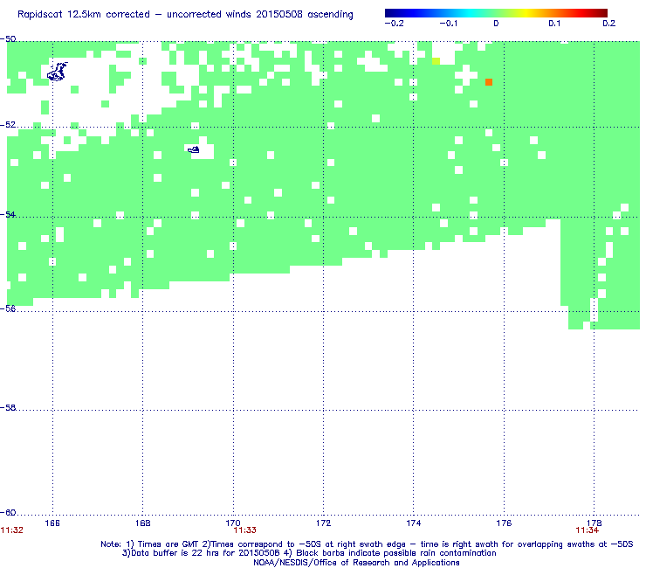The width and height of the screenshot is (646, 568).
Task: Click the NOAA/NESDIS credit line
Action: [356, 563]
